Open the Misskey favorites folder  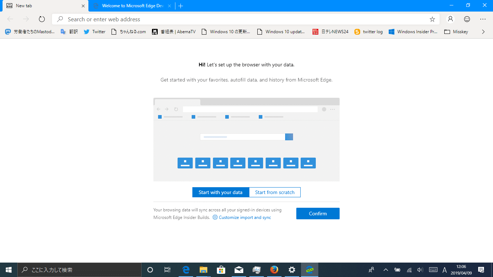pyautogui.click(x=456, y=32)
